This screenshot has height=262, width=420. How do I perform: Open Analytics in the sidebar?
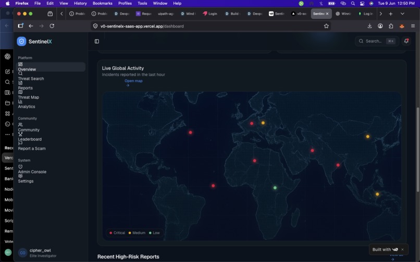[26, 107]
